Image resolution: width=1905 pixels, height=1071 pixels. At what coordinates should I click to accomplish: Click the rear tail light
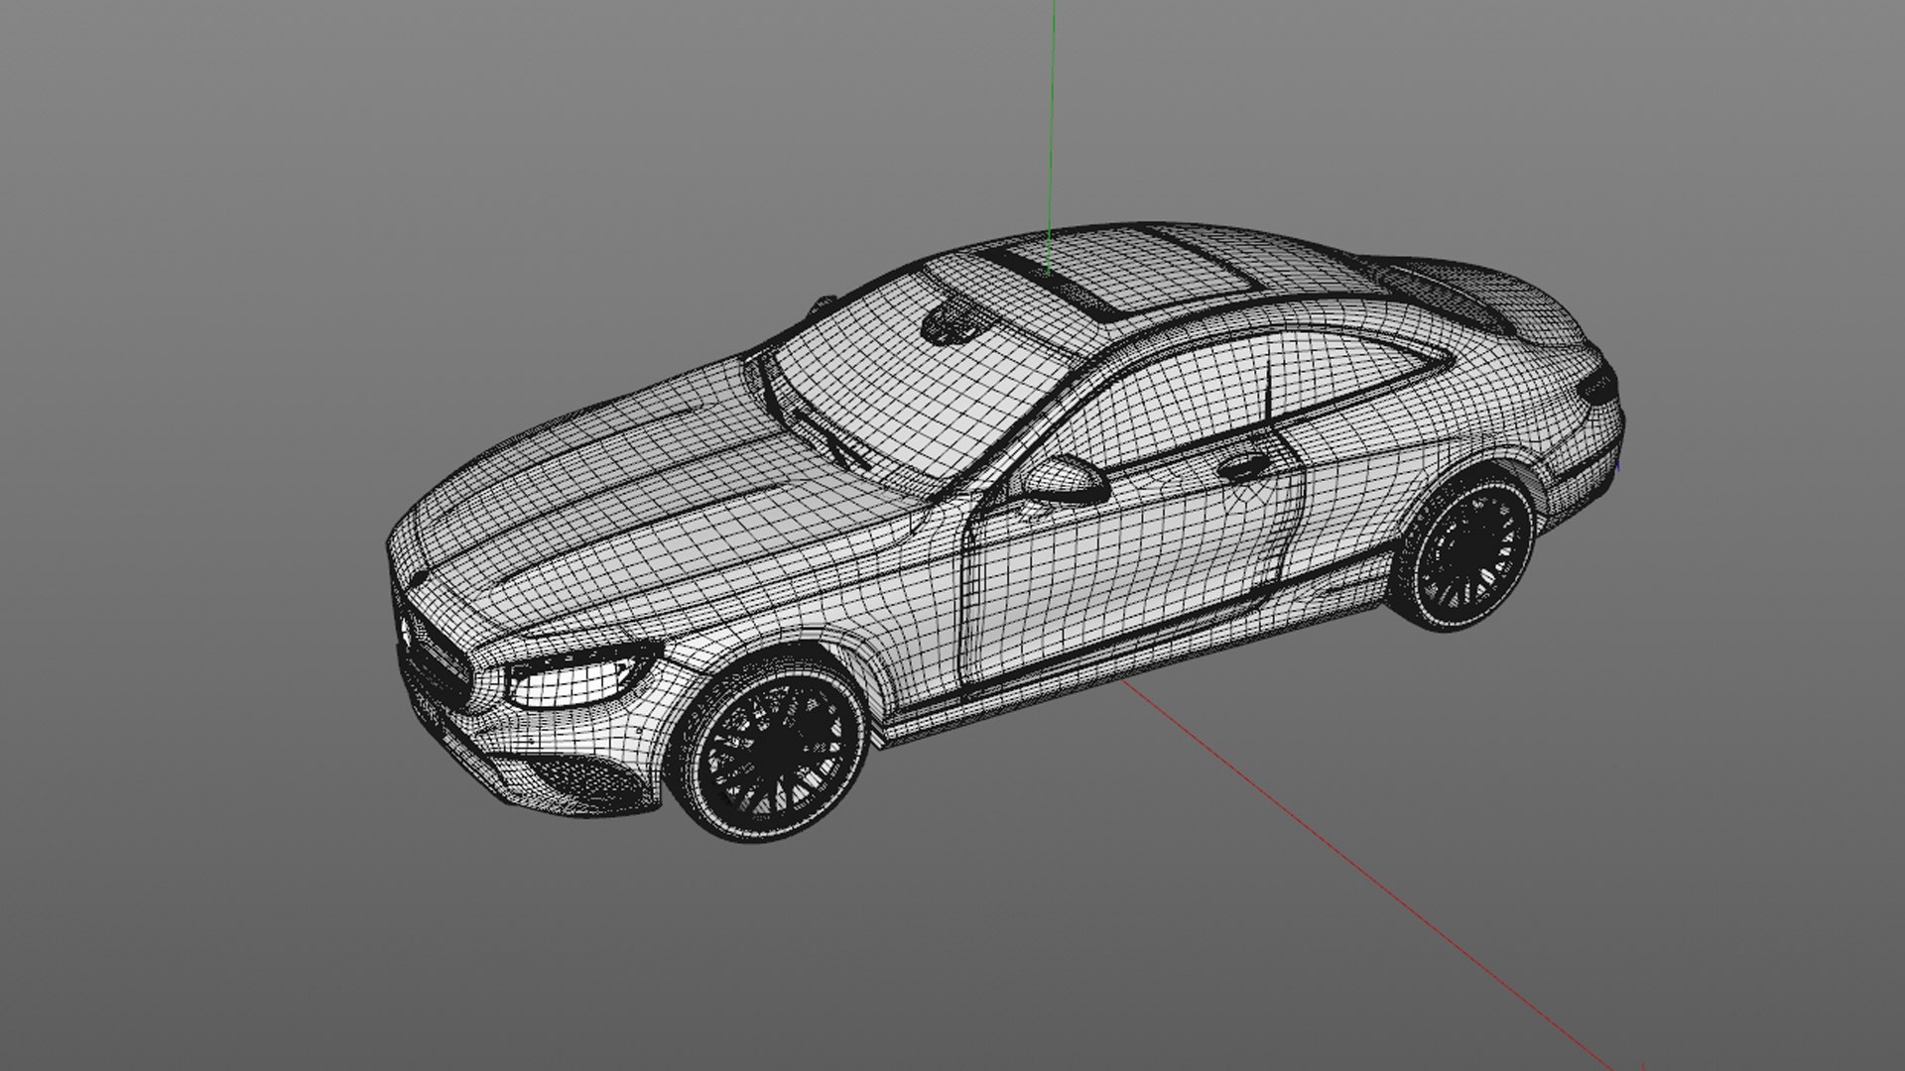1598,386
